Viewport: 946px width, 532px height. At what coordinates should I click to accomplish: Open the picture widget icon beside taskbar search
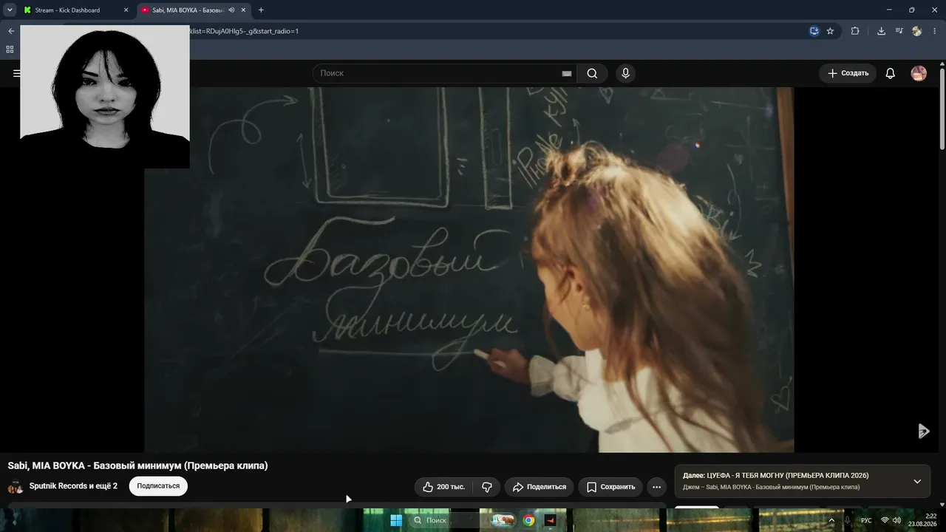click(x=503, y=520)
